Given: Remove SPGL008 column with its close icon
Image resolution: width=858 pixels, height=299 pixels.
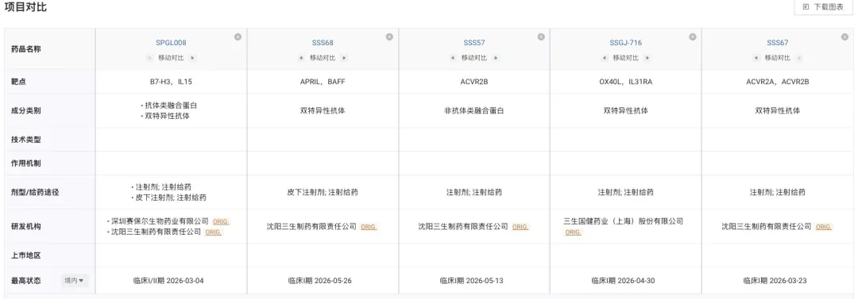Looking at the screenshot, I should pos(238,36).
